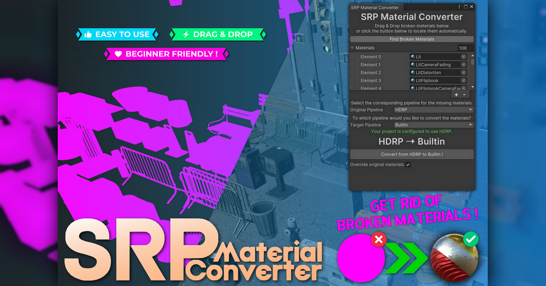The height and width of the screenshot is (286, 546).
Task: Open the object picker beside LitFlipbook
Action: point(463,80)
